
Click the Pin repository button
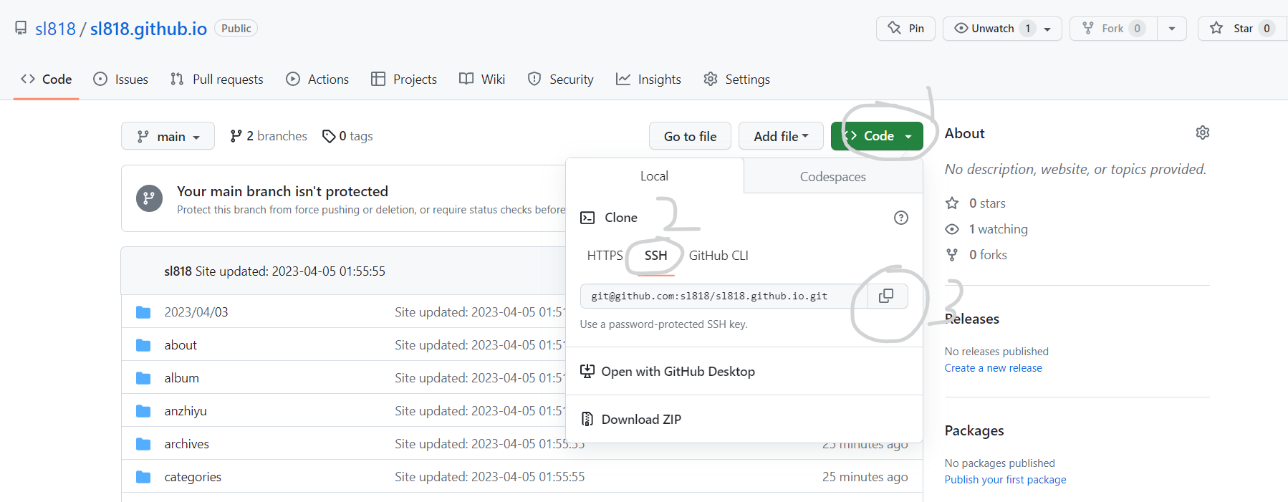(905, 29)
